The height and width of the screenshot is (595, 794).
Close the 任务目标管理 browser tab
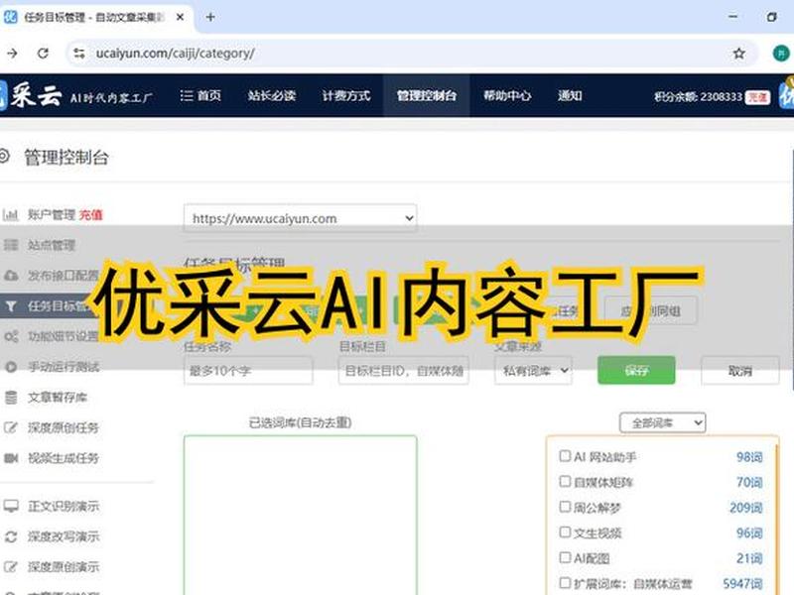pos(180,17)
